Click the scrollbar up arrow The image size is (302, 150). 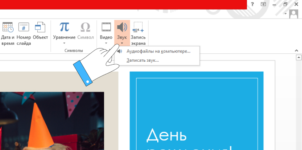(x=299, y=57)
